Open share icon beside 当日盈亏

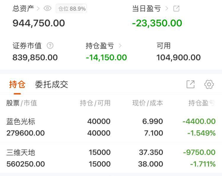tap(176, 9)
